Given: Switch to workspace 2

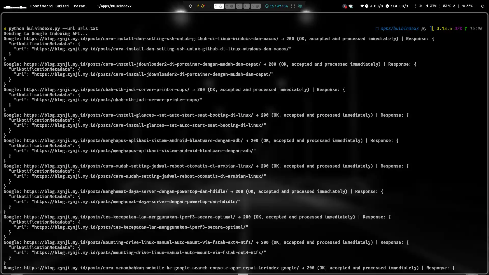Looking at the screenshot, I should (x=230, y=6).
